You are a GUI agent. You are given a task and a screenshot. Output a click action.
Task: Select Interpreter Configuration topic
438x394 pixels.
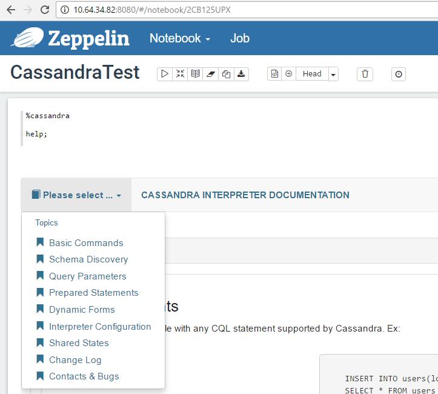(x=100, y=326)
